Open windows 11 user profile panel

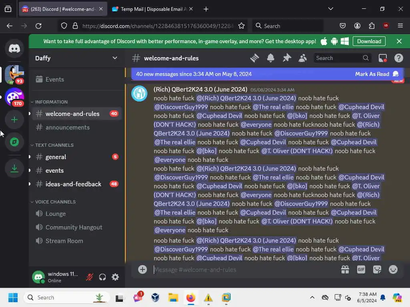point(57,277)
